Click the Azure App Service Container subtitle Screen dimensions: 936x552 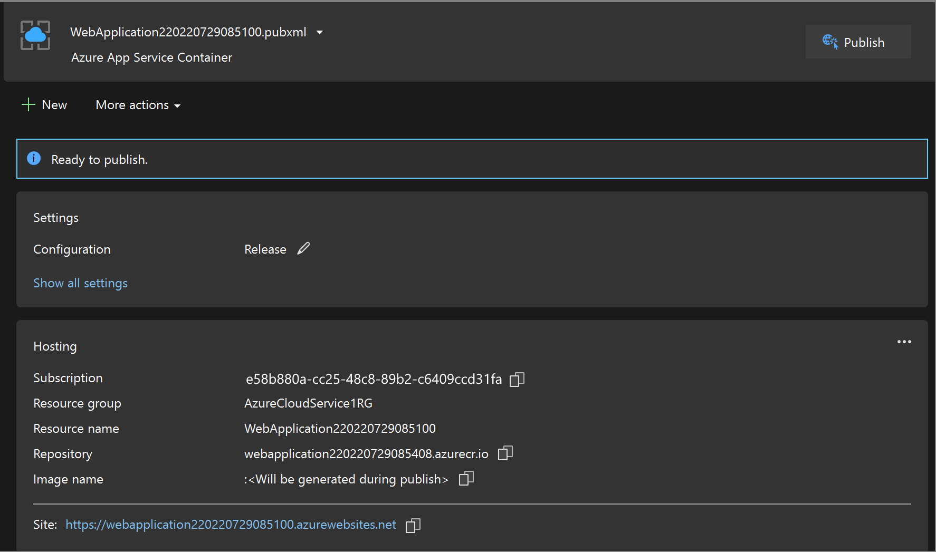(152, 57)
